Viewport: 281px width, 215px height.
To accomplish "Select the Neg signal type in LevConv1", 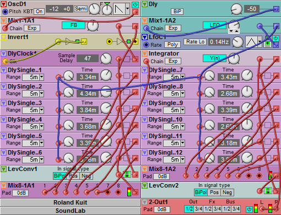I will click(87, 176).
